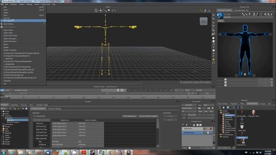Switch to the Pose Controls tab
This screenshot has height=155, width=276.
tap(223, 104)
